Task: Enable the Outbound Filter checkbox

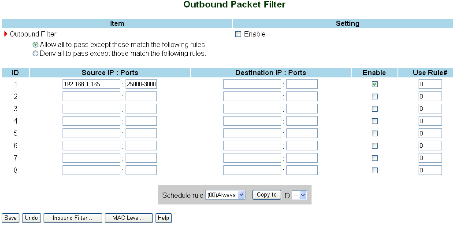Action: point(238,34)
